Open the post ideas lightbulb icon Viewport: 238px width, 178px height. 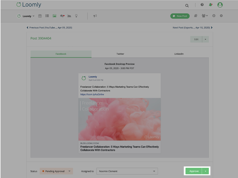(76, 16)
